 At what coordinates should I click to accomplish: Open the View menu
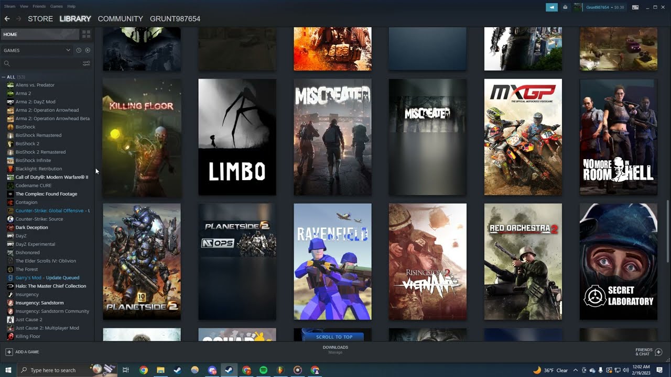(x=24, y=6)
